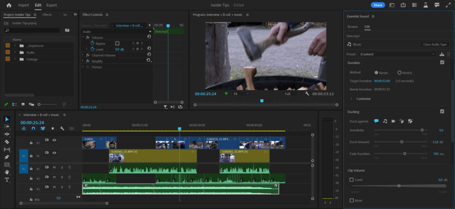Open the Fit zoom level dropdown
This screenshot has width=455, height=209.
(x=241, y=93)
